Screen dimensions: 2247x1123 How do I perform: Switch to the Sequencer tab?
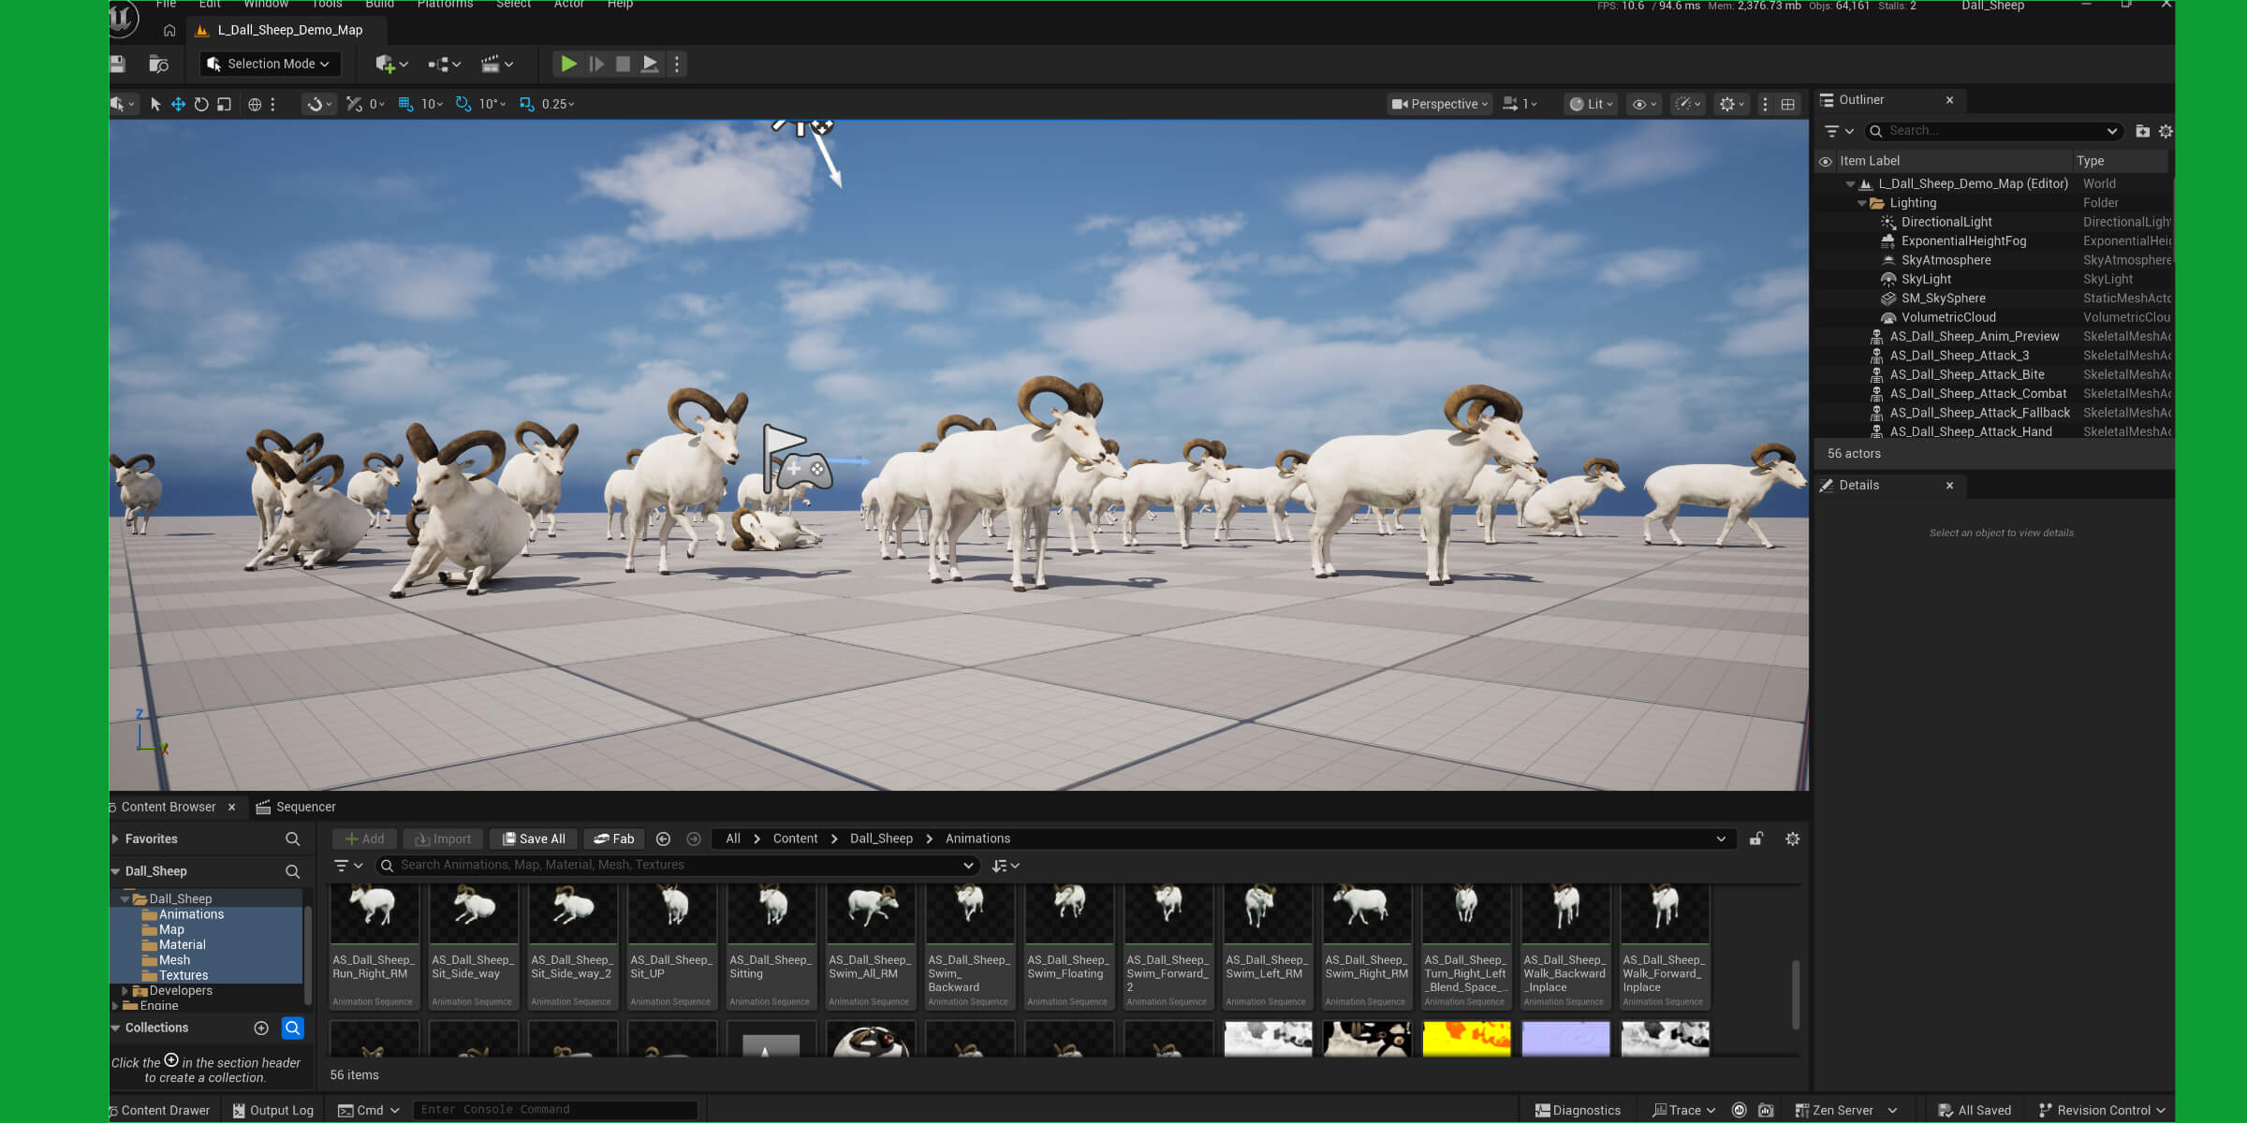click(296, 807)
